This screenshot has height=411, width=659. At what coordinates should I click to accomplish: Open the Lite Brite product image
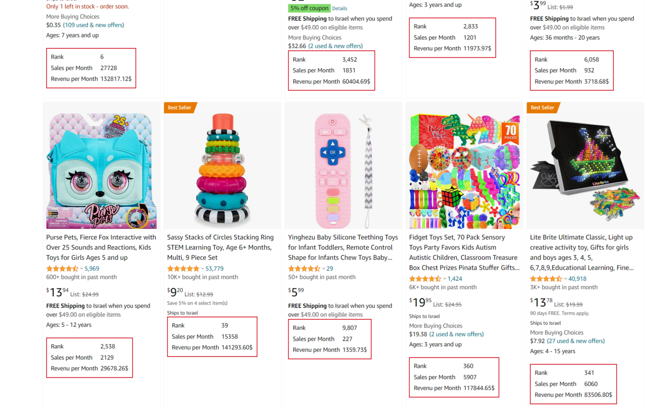point(585,171)
